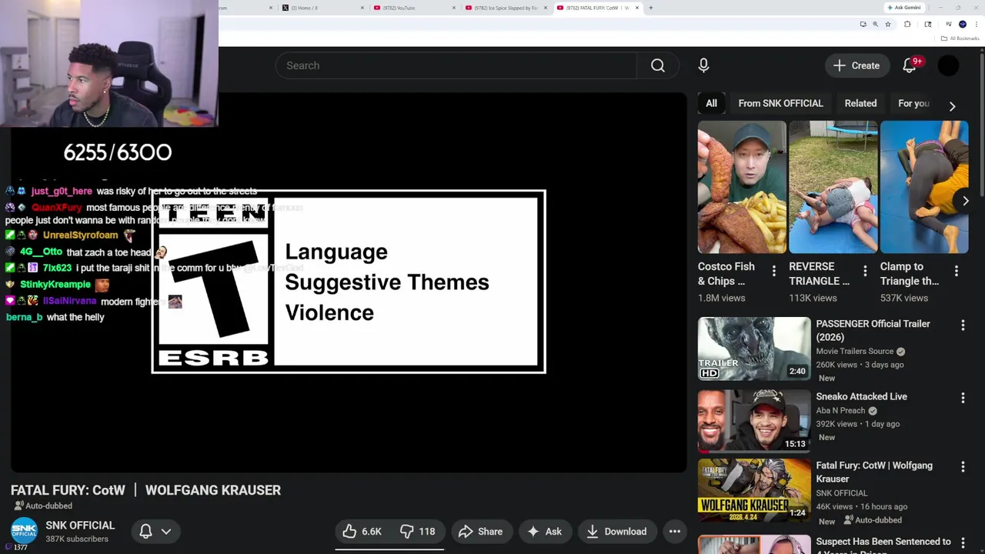Open more actions ellipsis under the video
This screenshot has height=554, width=985.
coord(674,531)
